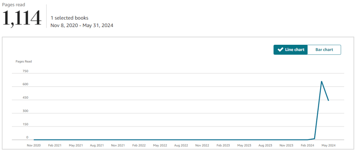Image resolution: width=357 pixels, height=152 pixels.
Task: Click the Nov 8, 2020 - May 31, 2024 date range
Action: coord(82,25)
